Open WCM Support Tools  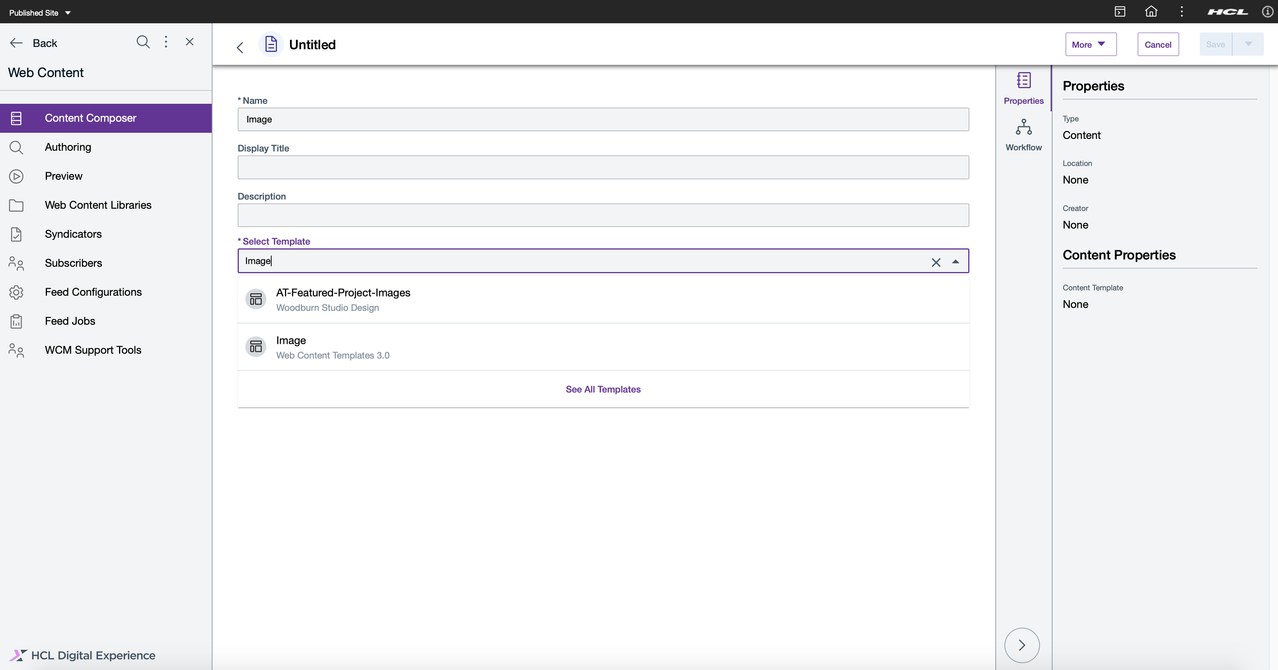(106, 350)
